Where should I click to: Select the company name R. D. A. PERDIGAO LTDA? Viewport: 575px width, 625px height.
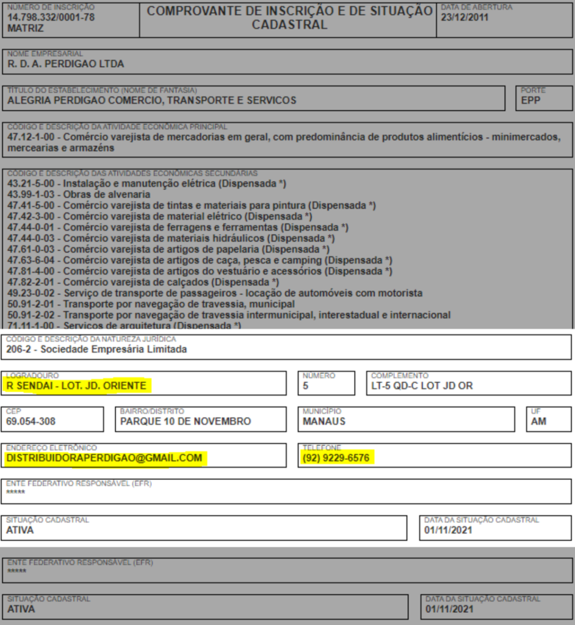(x=66, y=63)
